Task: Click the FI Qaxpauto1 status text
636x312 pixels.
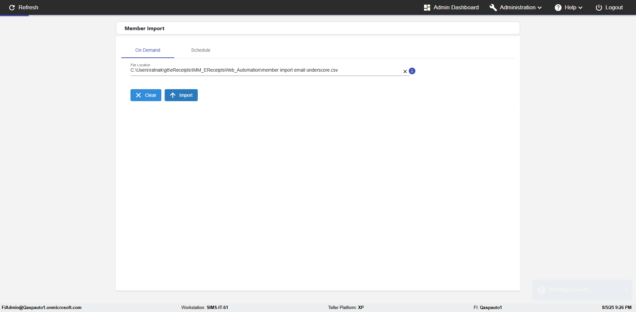Action: 488,308
